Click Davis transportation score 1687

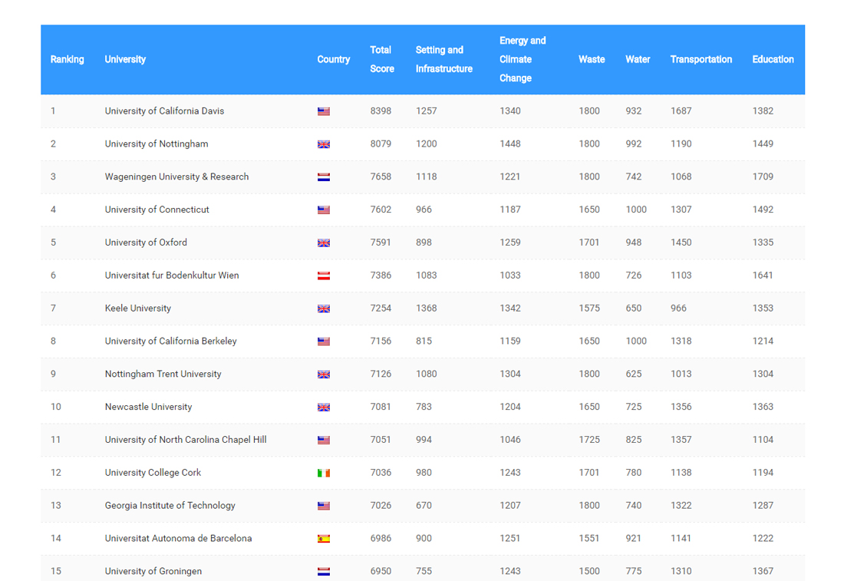tap(681, 111)
